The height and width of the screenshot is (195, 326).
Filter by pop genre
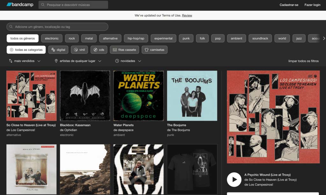218,38
